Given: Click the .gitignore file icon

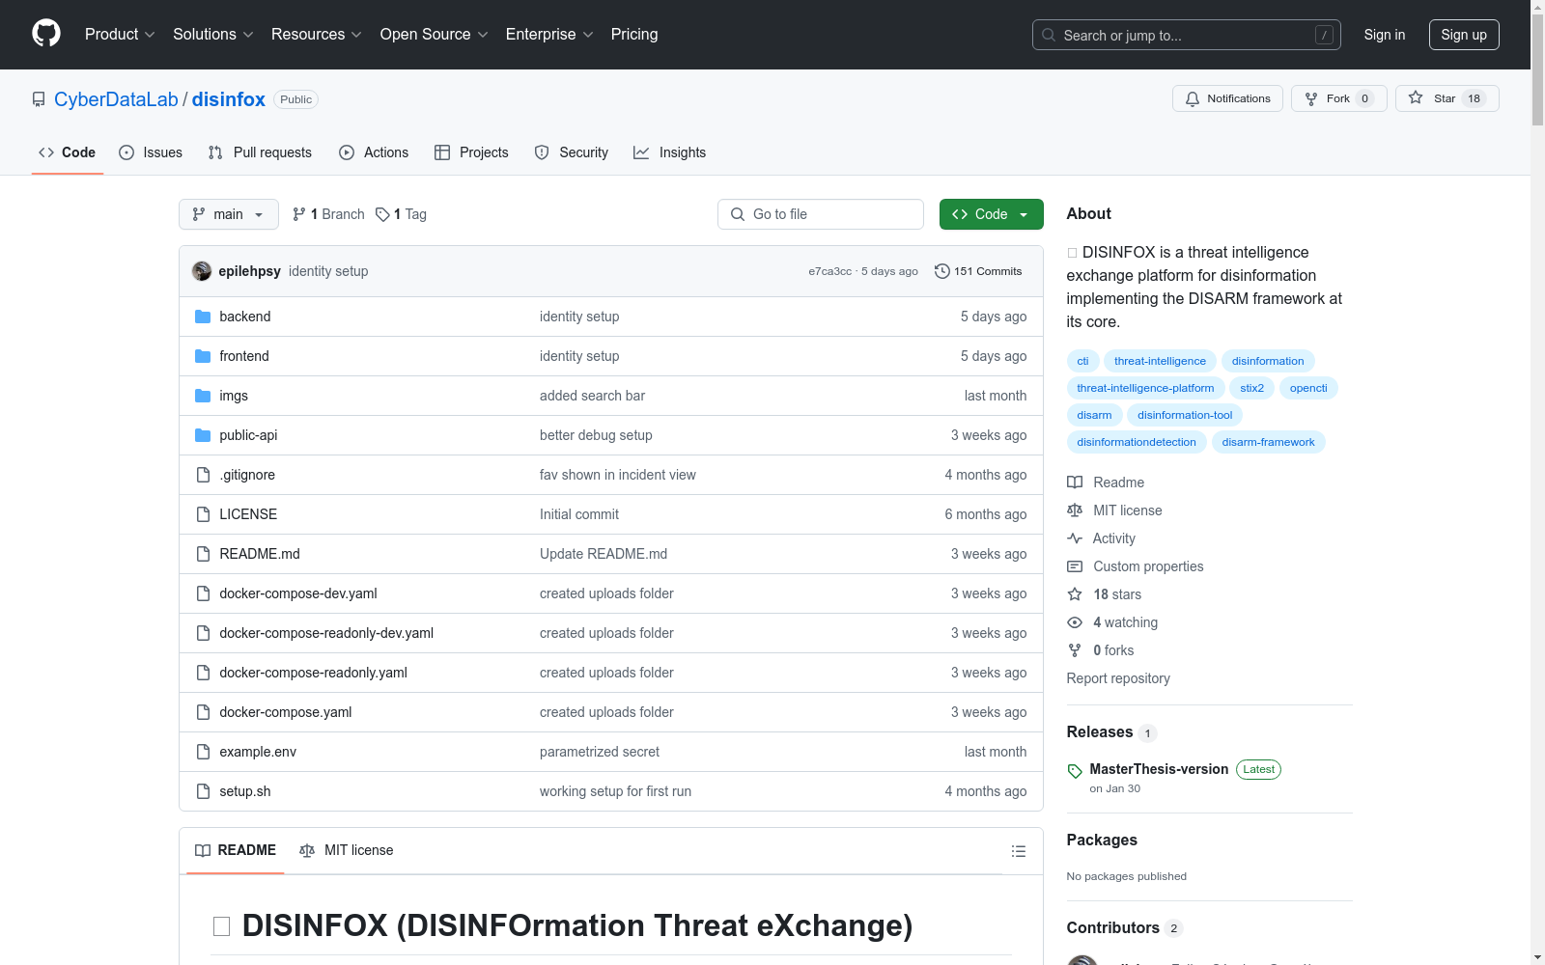Looking at the screenshot, I should [203, 475].
